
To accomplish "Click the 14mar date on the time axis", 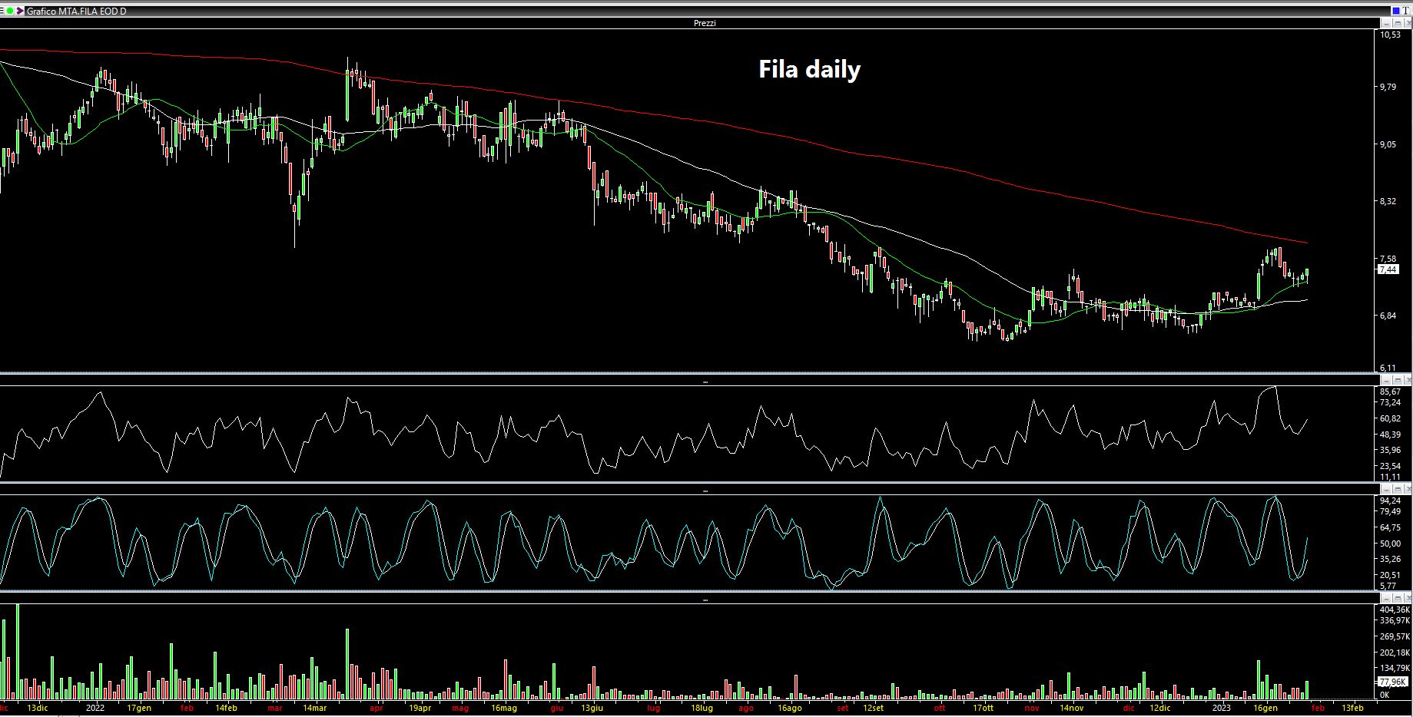I will coord(315,708).
